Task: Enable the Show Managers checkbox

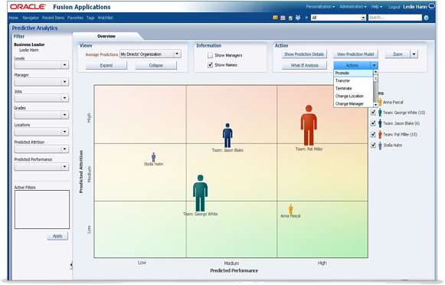Action: [x=210, y=55]
